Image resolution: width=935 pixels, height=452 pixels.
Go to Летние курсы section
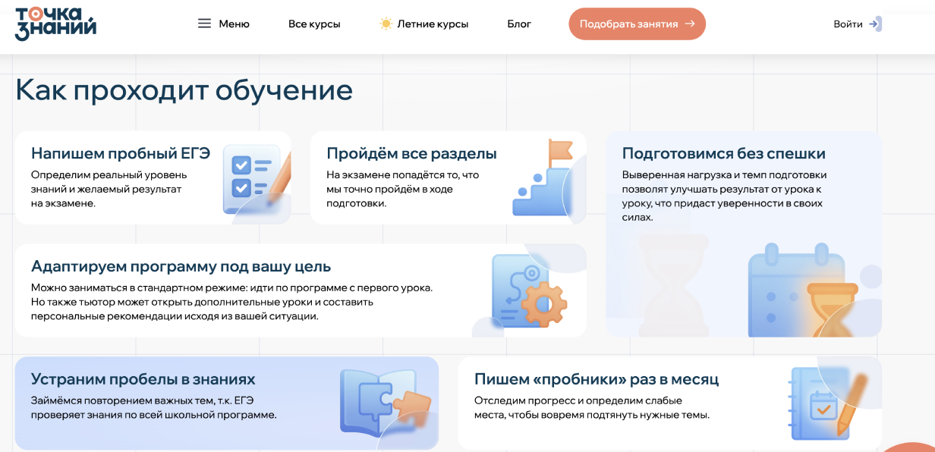(433, 24)
